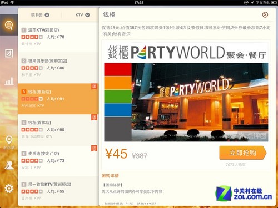The height and width of the screenshot is (208, 278).
Task: Click the 和平里 KTV tag line
Action: (x=31, y=75)
